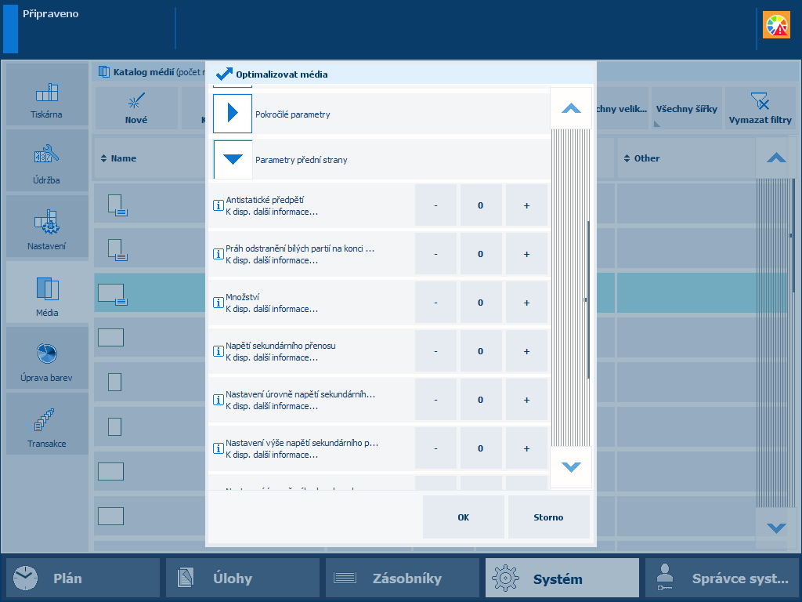Image resolution: width=802 pixels, height=602 pixels.
Task: Increase Nastavení výše napětí sekundárního value
Action: (x=526, y=448)
